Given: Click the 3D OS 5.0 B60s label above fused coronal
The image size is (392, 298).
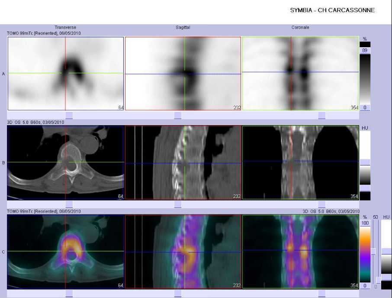Looking at the screenshot, I should point(331,211).
